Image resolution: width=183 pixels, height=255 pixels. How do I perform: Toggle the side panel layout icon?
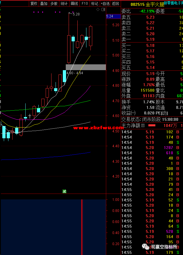pyautogui.click(x=103, y=10)
